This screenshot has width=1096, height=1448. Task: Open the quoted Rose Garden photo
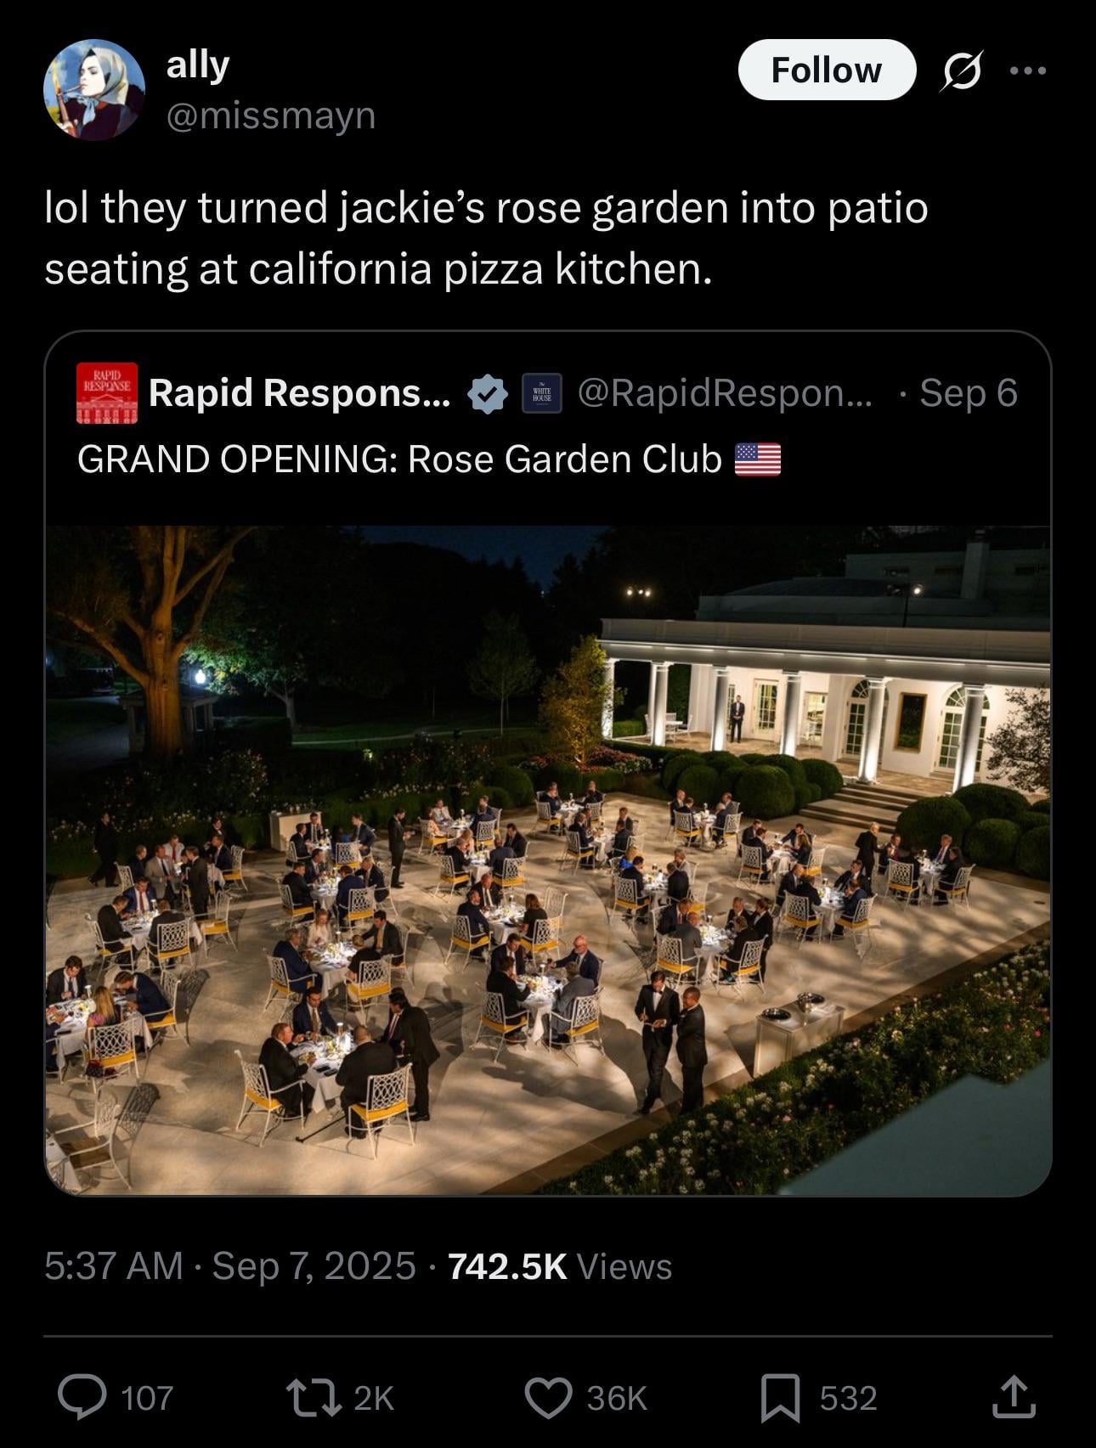(x=548, y=860)
